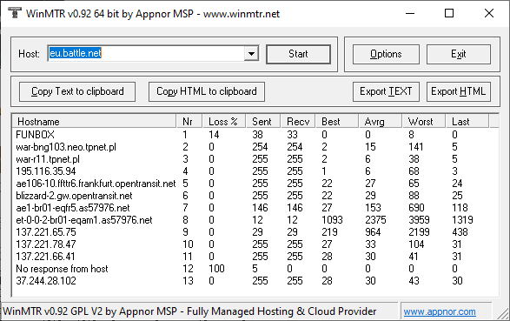Screen dimensions: 510x321
Task: Click the Hostname column header
Action: coord(95,122)
